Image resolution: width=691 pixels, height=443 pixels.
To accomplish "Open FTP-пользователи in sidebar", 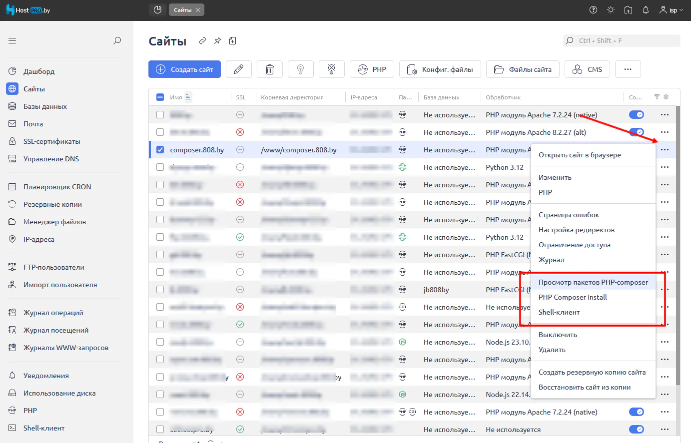I will click(x=53, y=267).
